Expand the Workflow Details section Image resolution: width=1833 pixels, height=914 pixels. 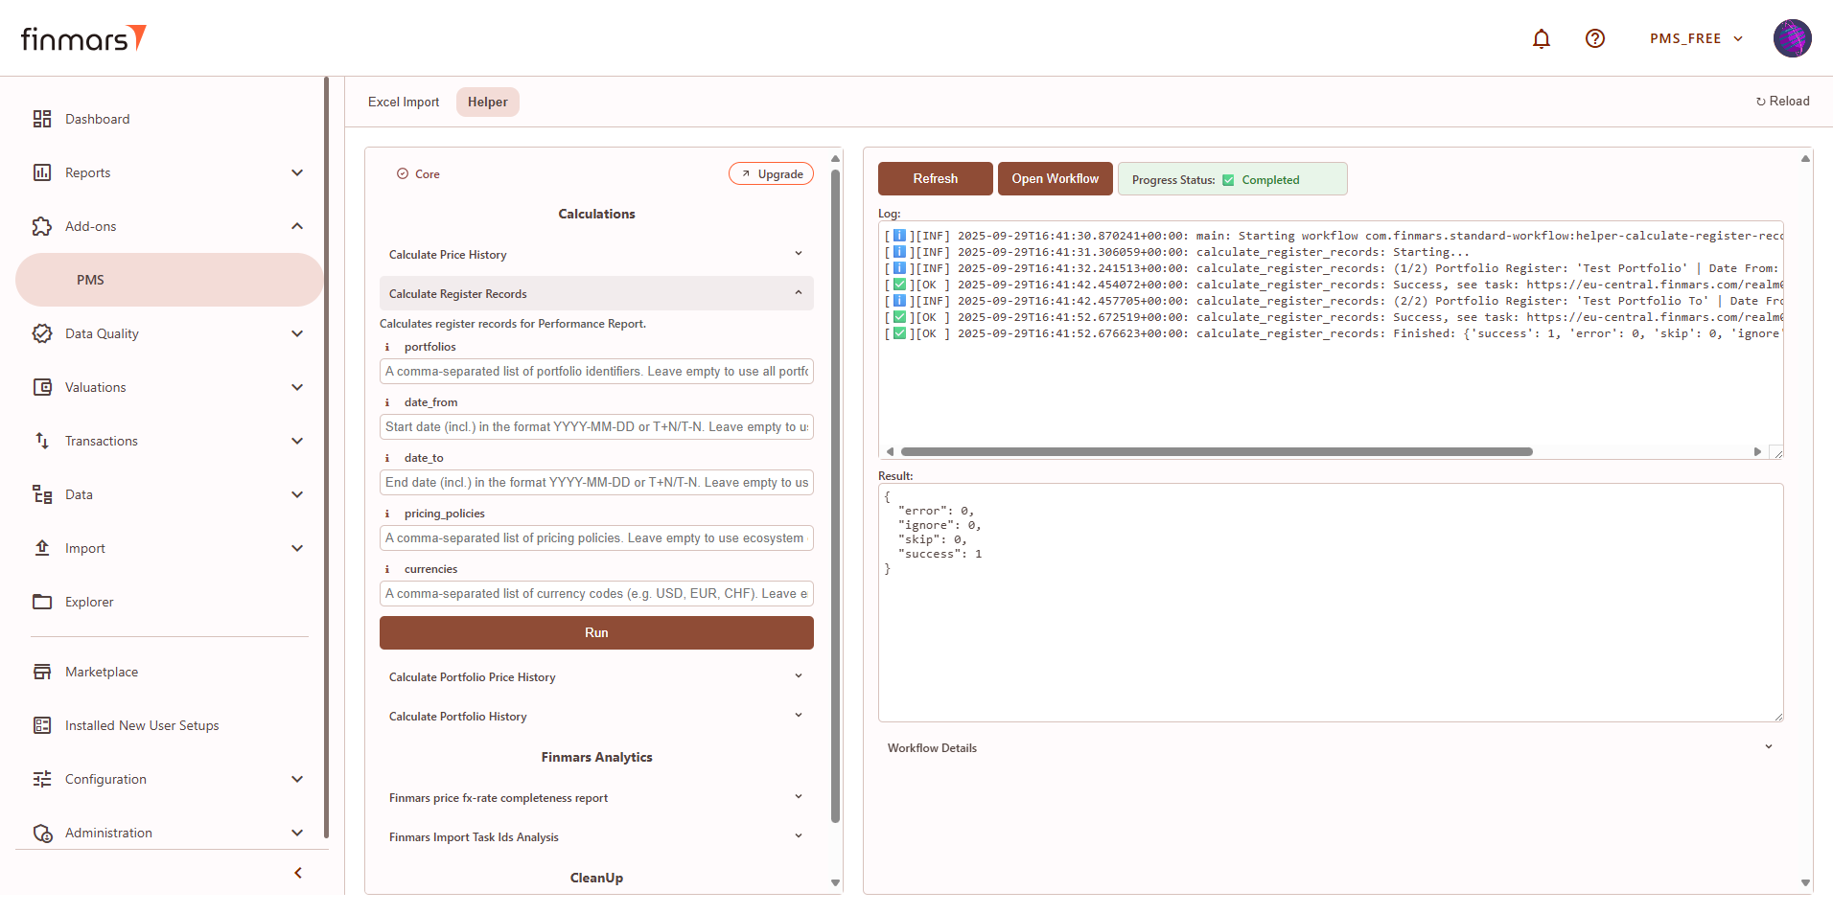1768,747
